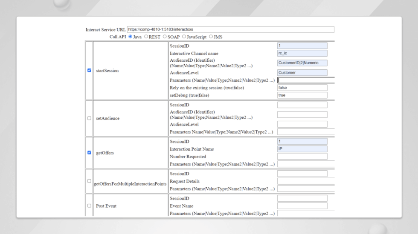The width and height of the screenshot is (418, 234).
Task: Uncheck the startSession checkbox
Action: (89, 71)
